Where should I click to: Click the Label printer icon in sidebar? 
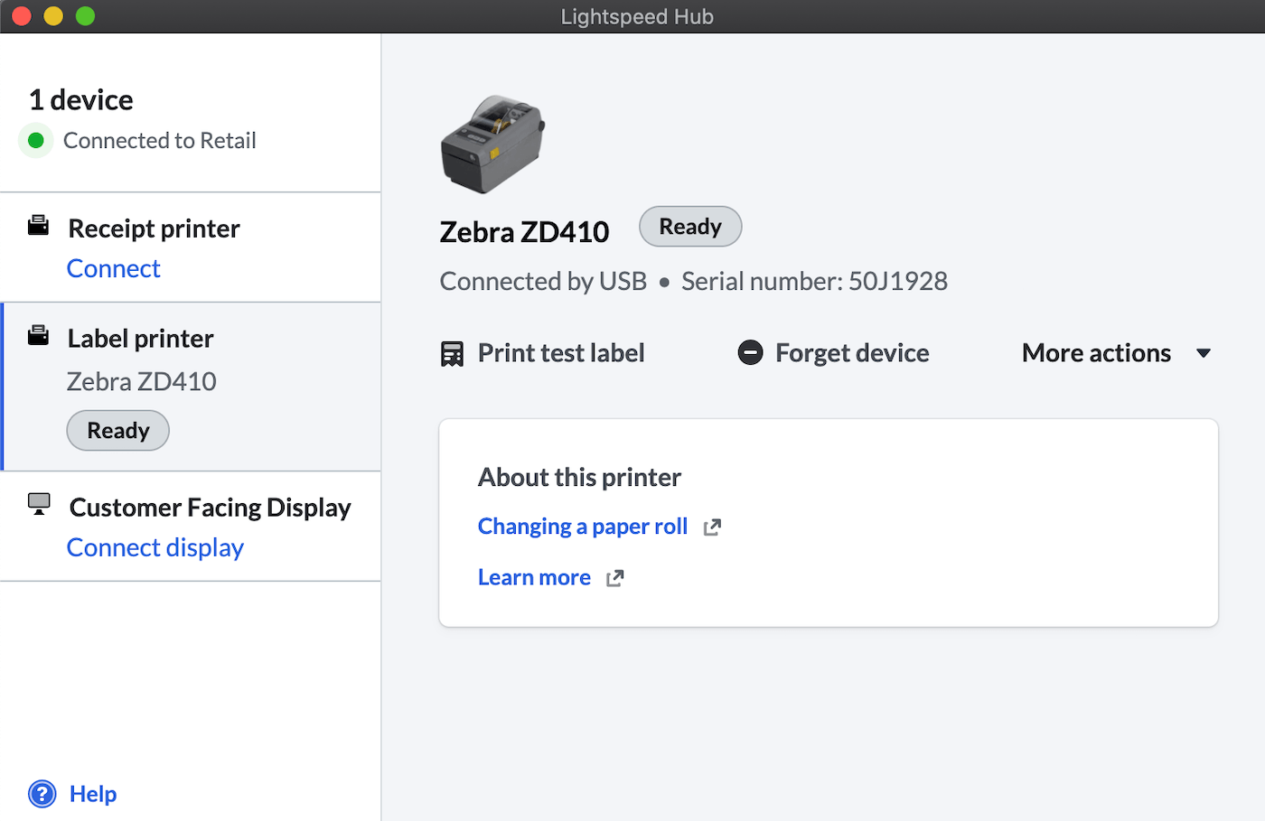(x=38, y=336)
